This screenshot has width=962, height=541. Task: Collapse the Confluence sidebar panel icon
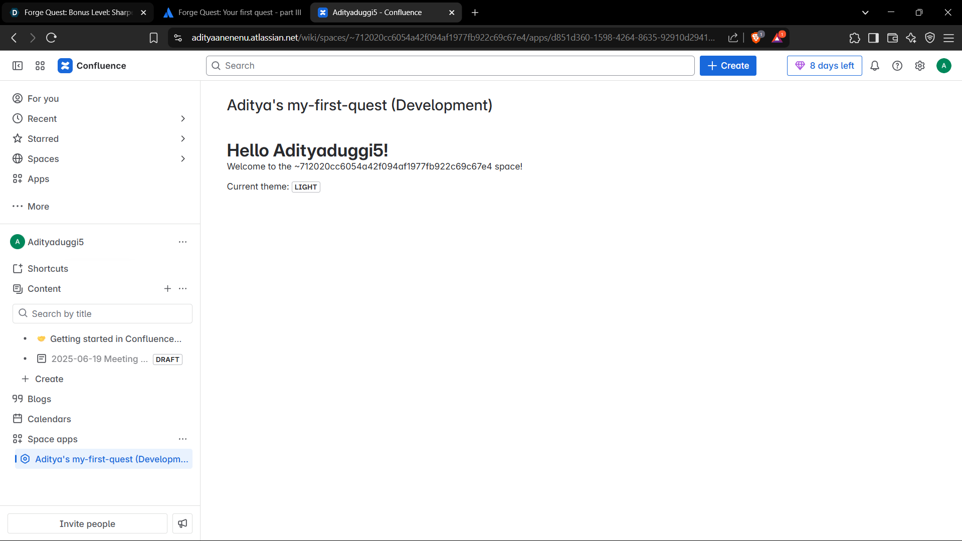tap(18, 66)
